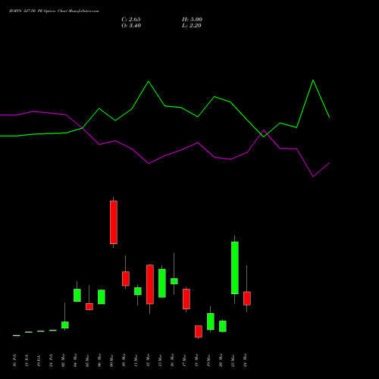Select the tall green 23 Mar candle

[235, 268]
